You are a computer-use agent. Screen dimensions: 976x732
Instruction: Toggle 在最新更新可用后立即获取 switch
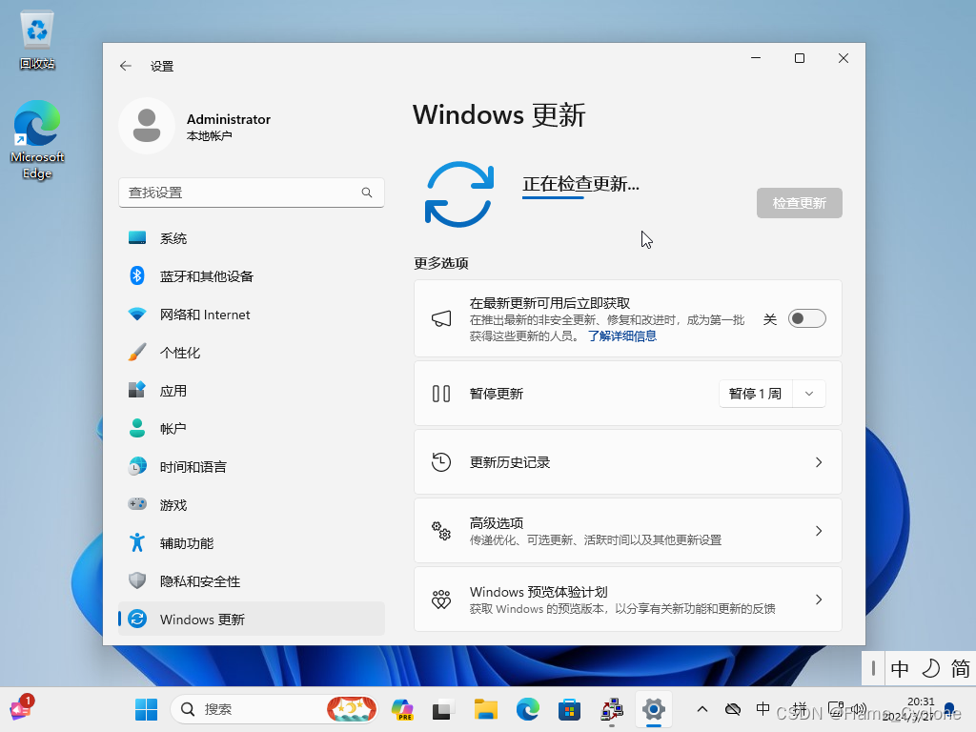click(x=806, y=318)
